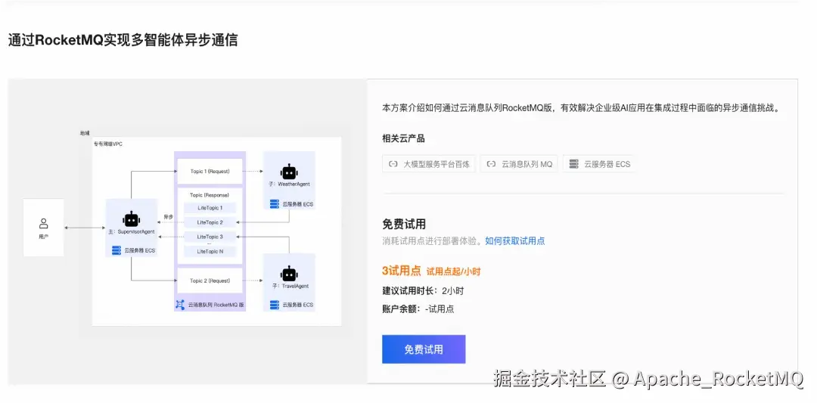Click the WeatherAgent robot icon

(x=289, y=172)
